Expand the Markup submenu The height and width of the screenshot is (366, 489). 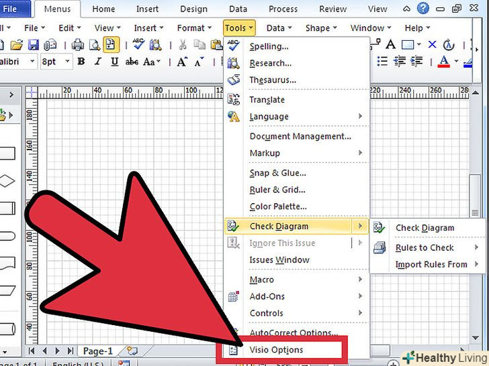click(297, 153)
